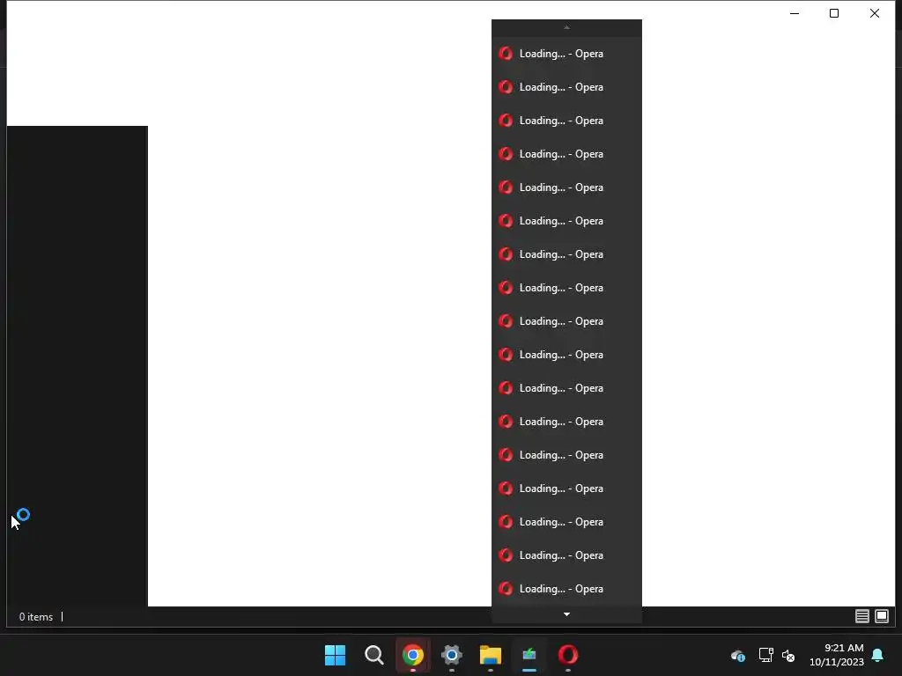Open the notification bell
The height and width of the screenshot is (676, 902).
tap(878, 655)
